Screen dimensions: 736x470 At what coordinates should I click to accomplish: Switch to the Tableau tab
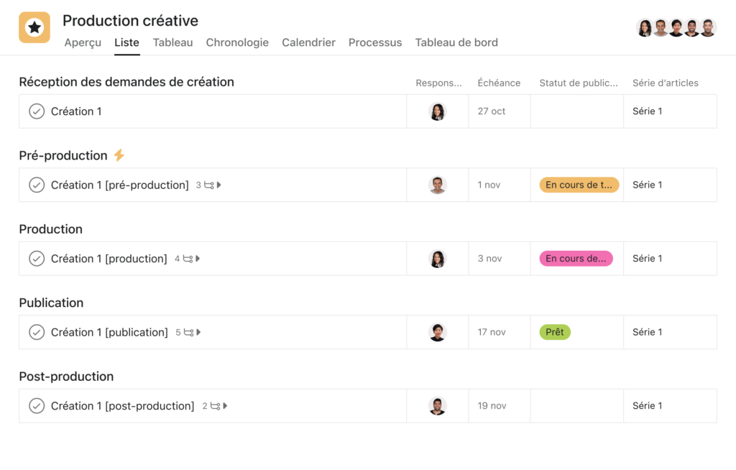(172, 42)
